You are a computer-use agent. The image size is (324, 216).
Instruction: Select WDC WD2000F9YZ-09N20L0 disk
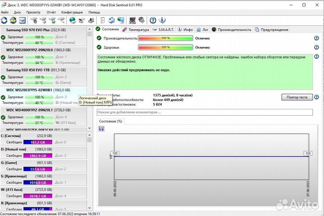click(x=43, y=56)
